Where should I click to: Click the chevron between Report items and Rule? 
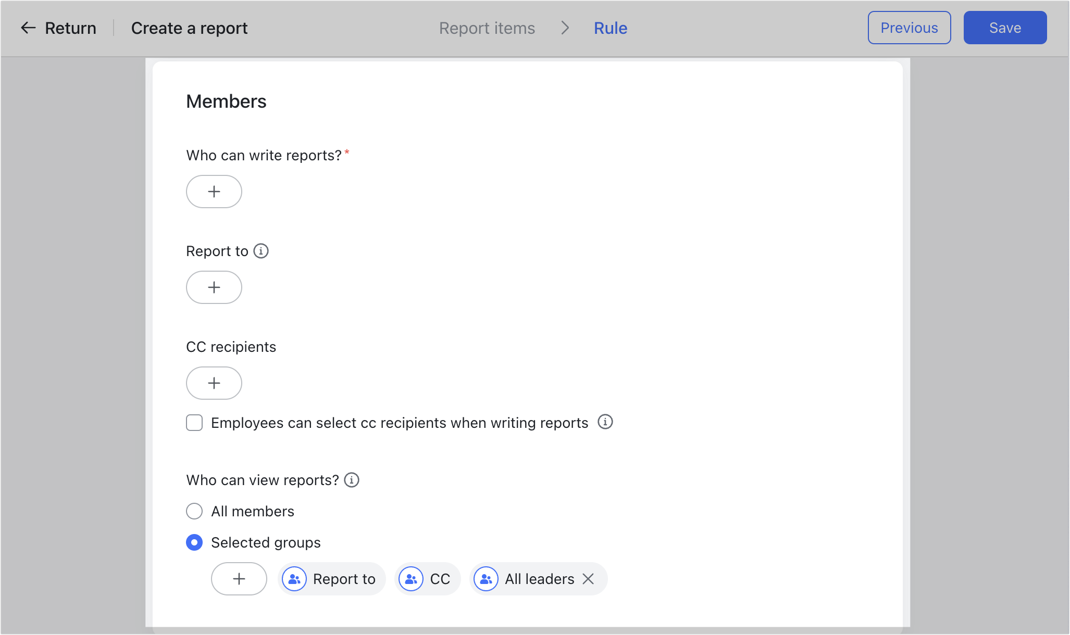click(565, 28)
